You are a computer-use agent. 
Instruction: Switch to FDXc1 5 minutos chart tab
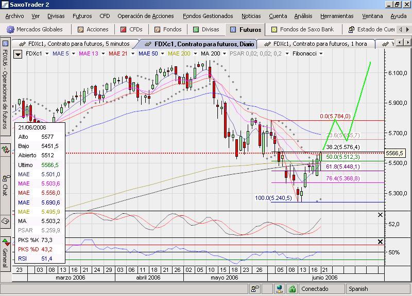pyautogui.click(x=75, y=44)
